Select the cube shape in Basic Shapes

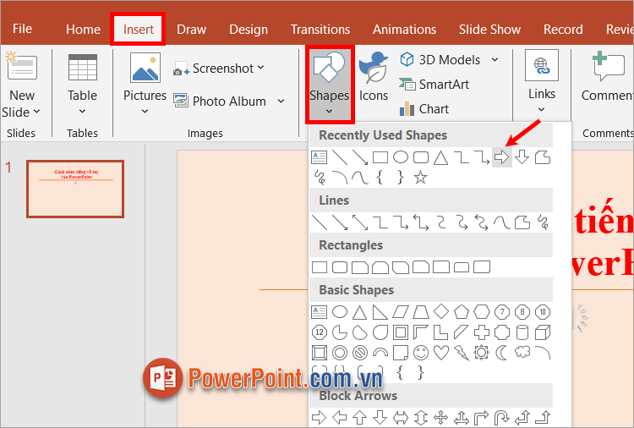click(x=542, y=332)
